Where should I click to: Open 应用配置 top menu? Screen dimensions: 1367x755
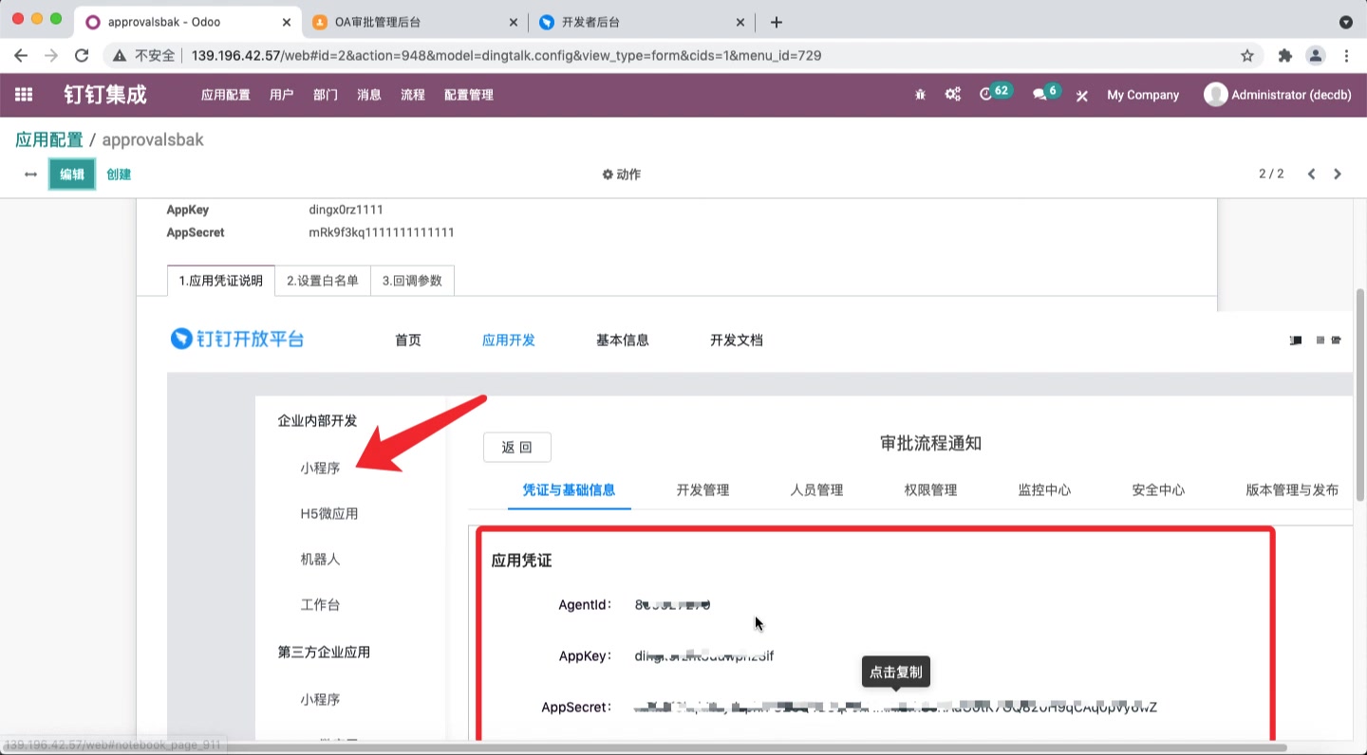click(x=226, y=95)
